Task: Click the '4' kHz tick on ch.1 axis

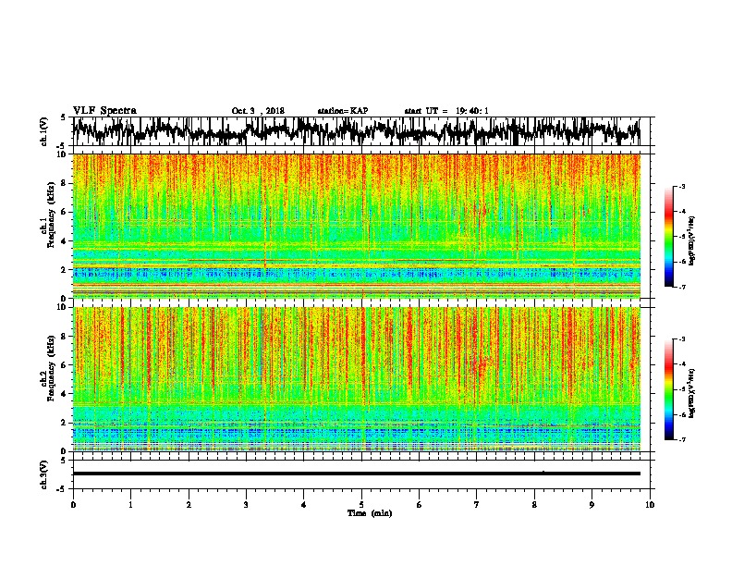Action: [64, 241]
